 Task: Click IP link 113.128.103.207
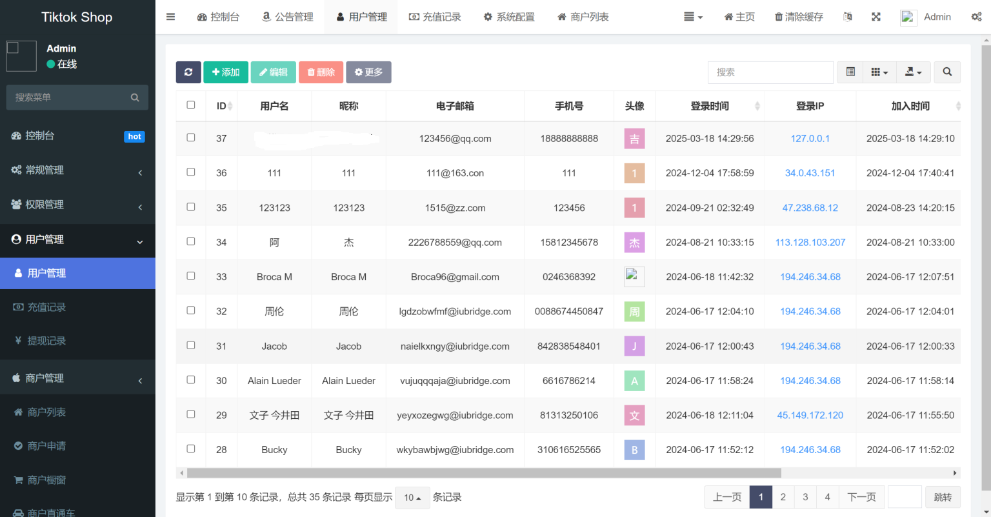coord(810,243)
